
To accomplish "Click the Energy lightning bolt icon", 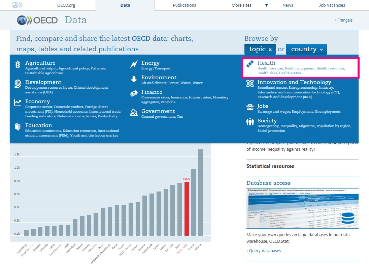I will point(134,64).
